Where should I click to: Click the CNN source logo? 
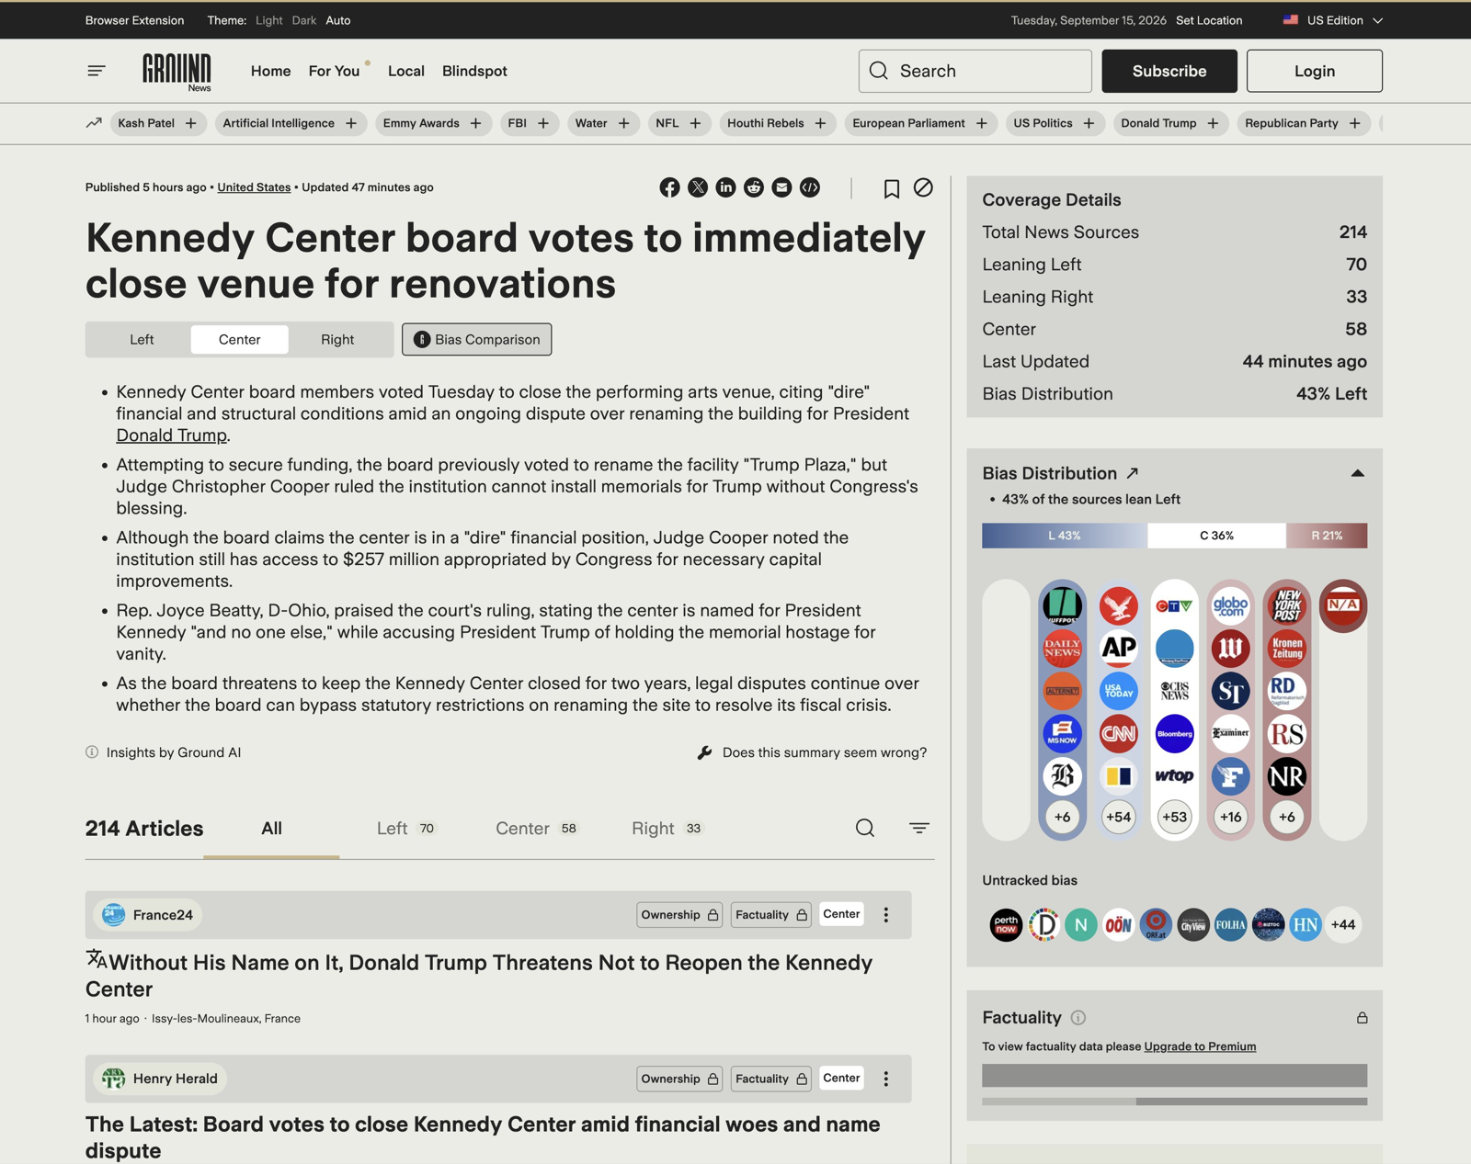tap(1119, 733)
